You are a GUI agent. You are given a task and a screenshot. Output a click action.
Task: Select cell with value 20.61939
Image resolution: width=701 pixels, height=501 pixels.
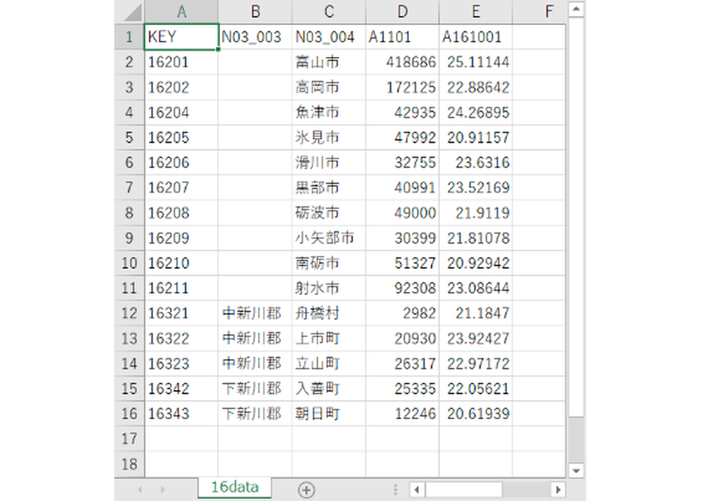click(476, 414)
